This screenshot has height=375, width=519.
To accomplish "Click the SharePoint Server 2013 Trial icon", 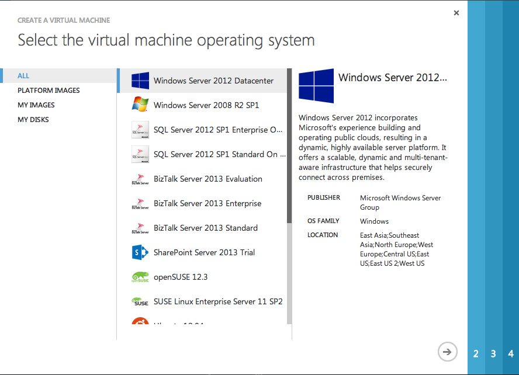I will point(140,252).
